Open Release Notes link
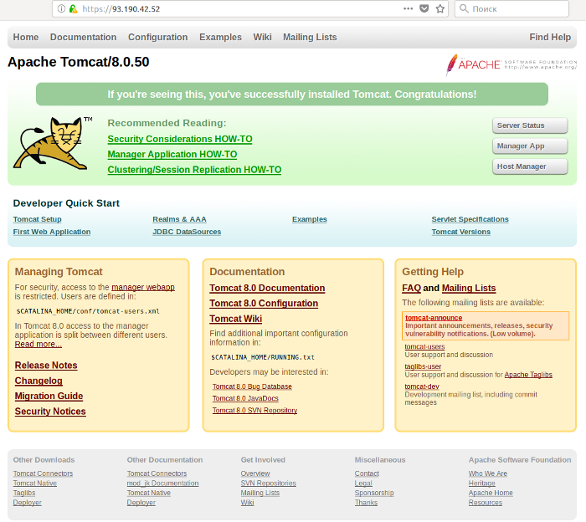This screenshot has width=586, height=522. pyautogui.click(x=46, y=366)
